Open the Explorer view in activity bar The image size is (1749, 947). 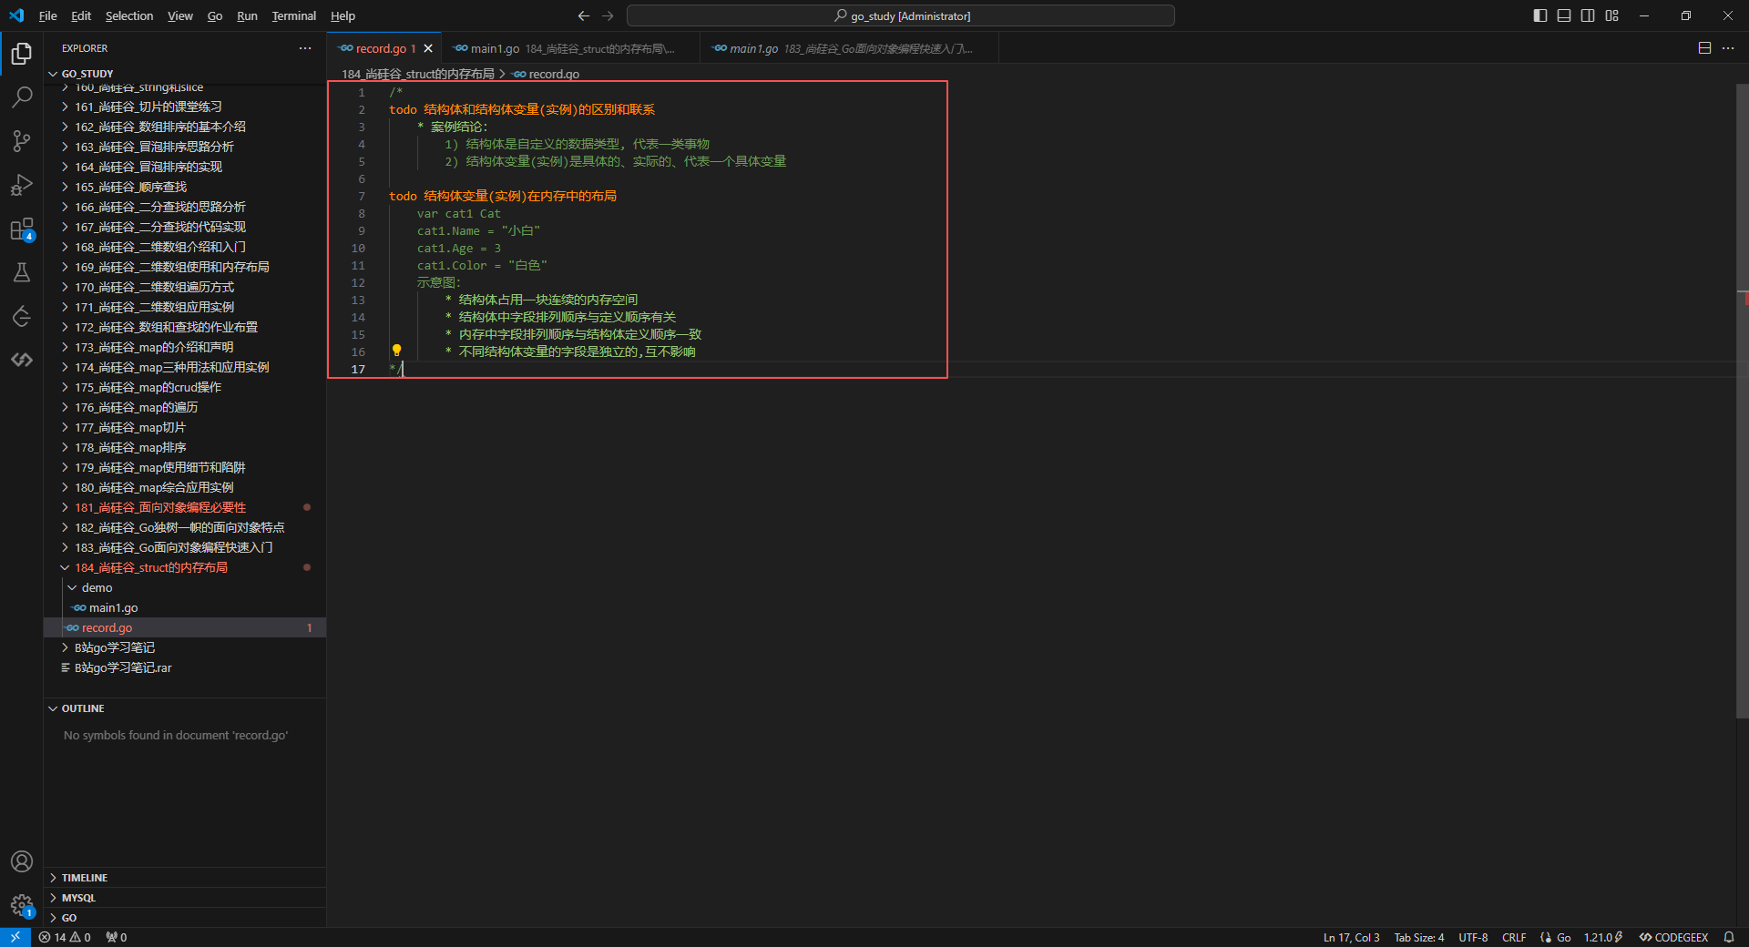[22, 54]
